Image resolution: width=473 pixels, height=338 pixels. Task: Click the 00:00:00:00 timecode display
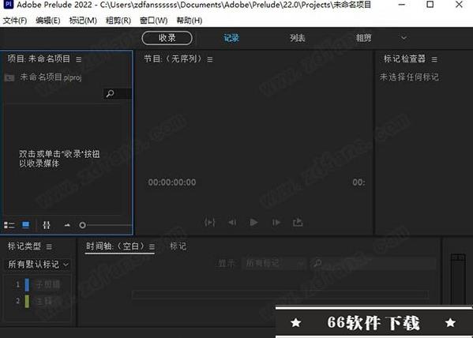[x=172, y=182]
